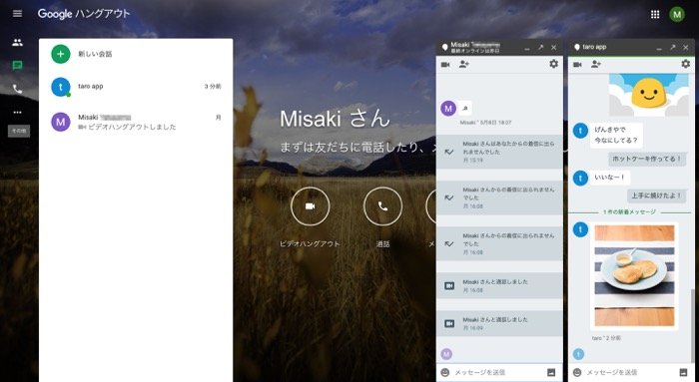Open the pancake photo in the taro chat
699x382 pixels.
634,276
